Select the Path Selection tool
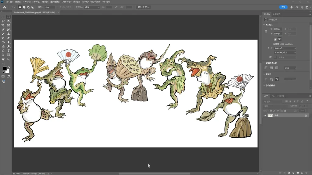 coord(3,55)
